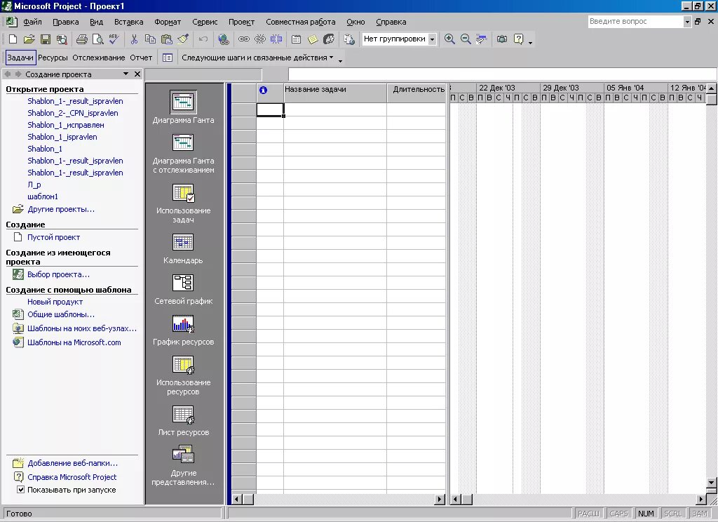Click the Split Task icon
This screenshot has width=718, height=522.
pyautogui.click(x=276, y=39)
